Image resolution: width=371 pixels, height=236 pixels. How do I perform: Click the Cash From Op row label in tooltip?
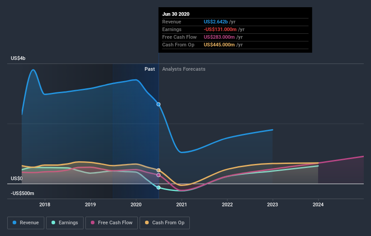click(178, 45)
